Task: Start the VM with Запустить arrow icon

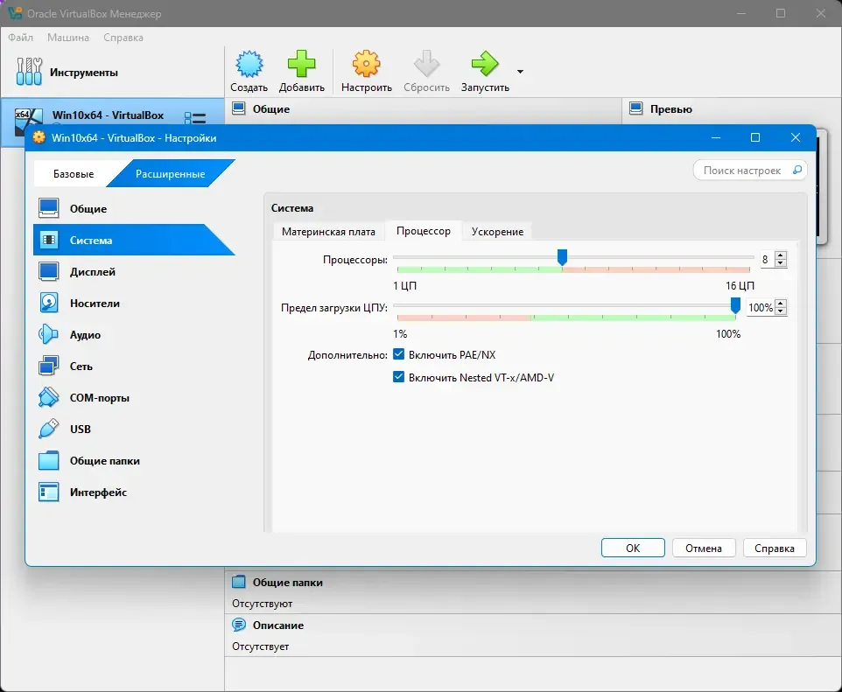Action: [x=485, y=64]
